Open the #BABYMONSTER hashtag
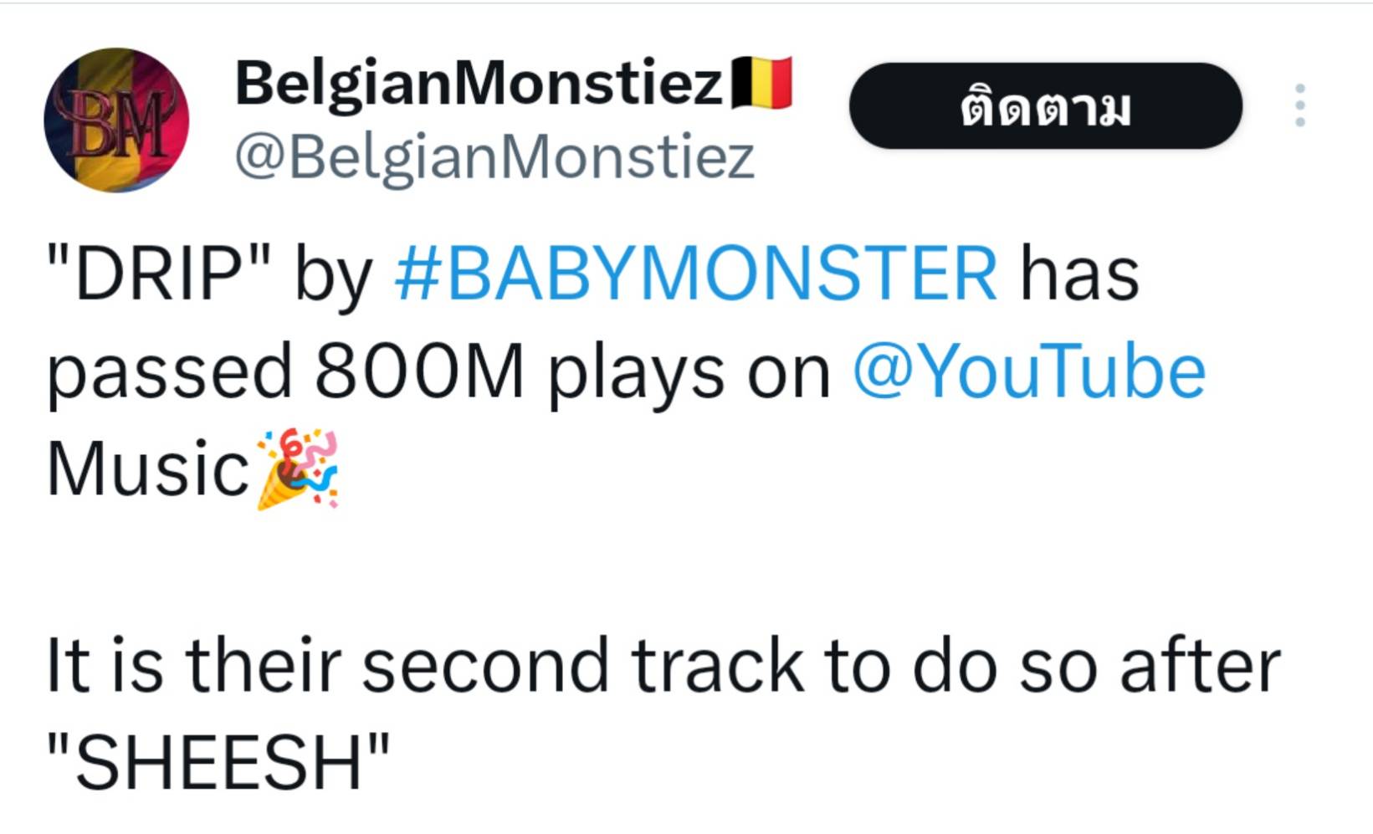The height and width of the screenshot is (834, 1373). pos(696,273)
